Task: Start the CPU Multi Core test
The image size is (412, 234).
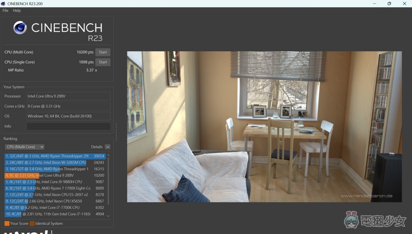Action: point(103,52)
